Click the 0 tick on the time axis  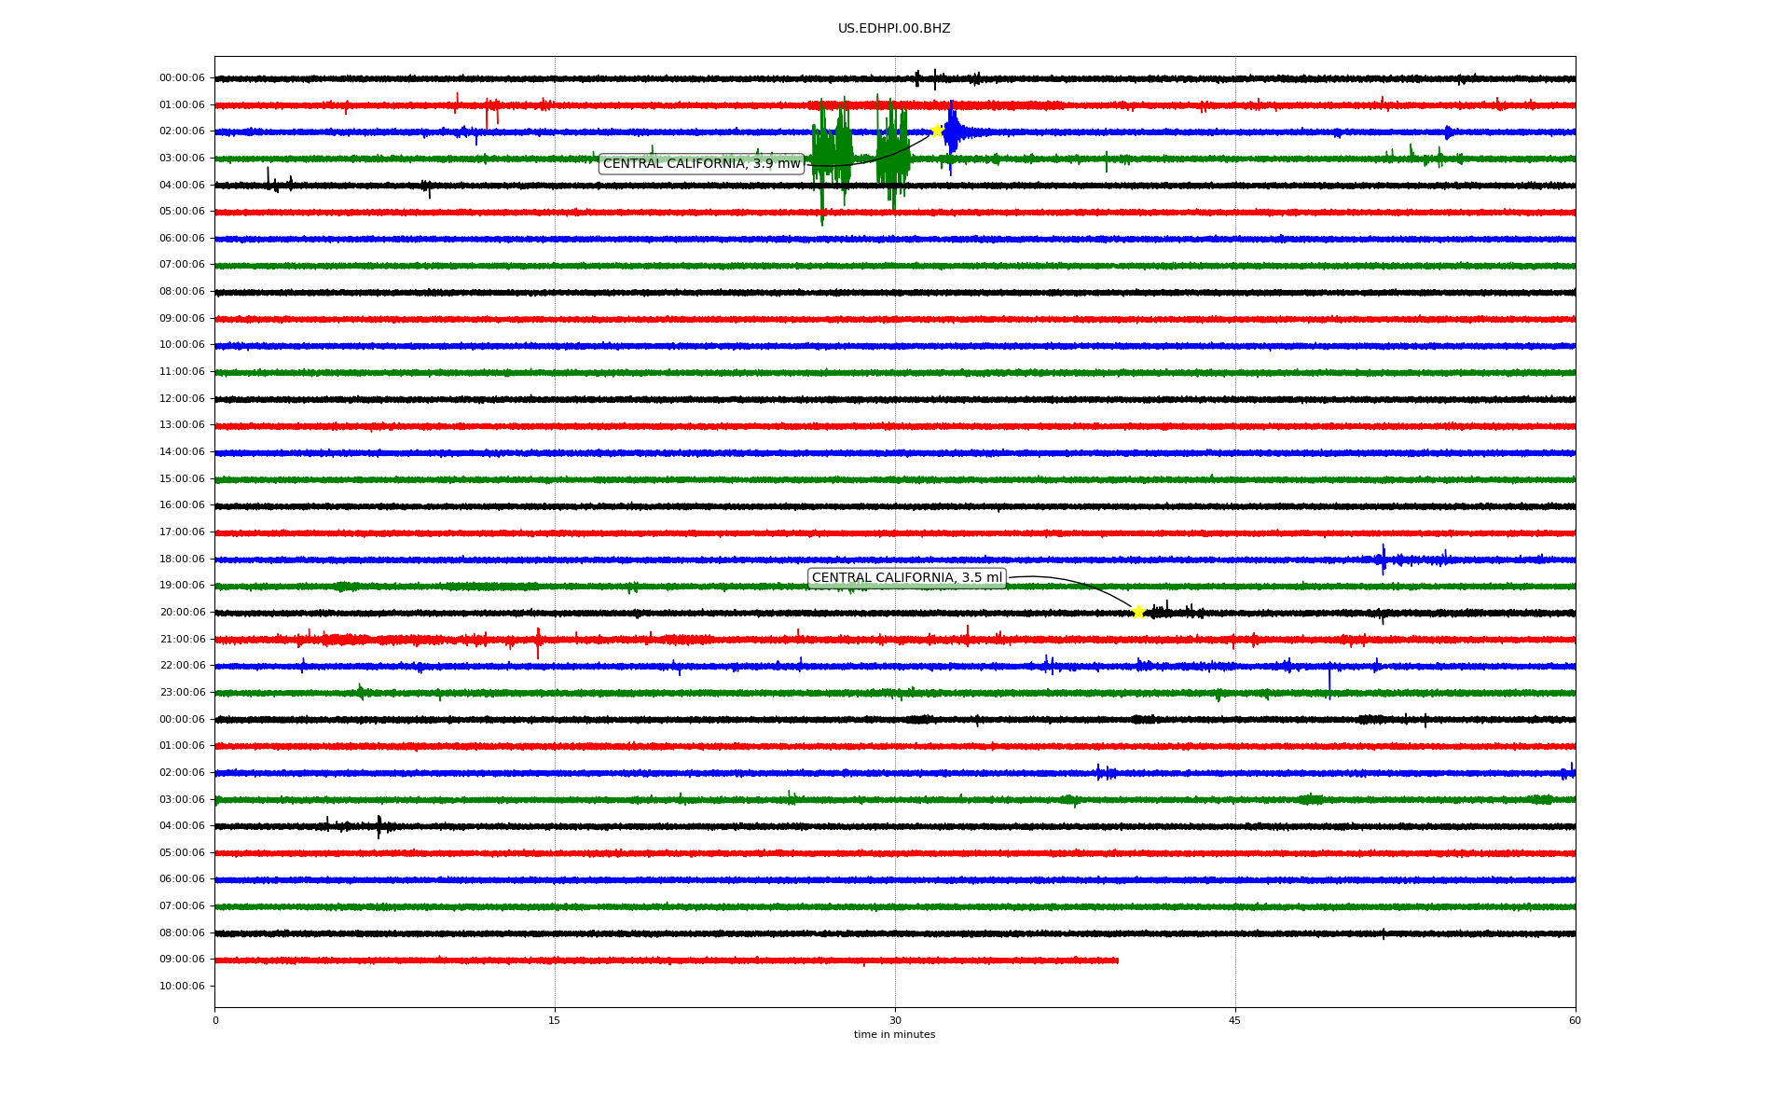click(x=215, y=1020)
